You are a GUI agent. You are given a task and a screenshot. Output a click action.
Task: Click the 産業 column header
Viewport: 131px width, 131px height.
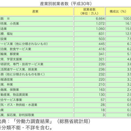coord(35,12)
